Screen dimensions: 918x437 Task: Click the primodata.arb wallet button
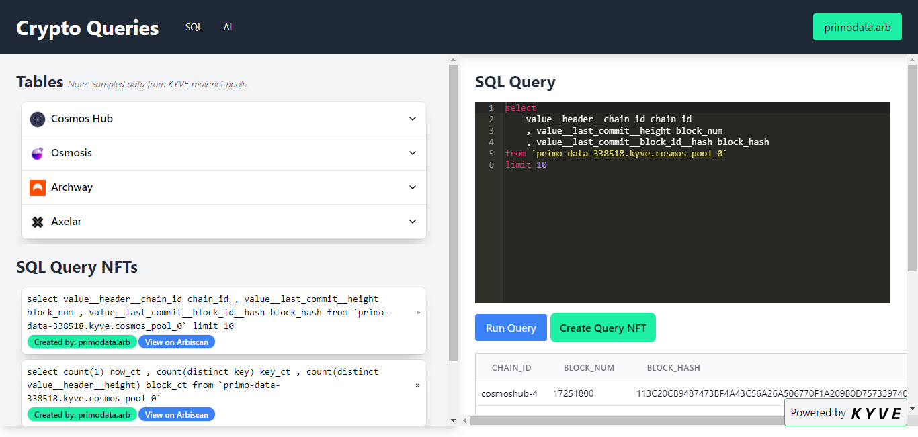point(857,28)
